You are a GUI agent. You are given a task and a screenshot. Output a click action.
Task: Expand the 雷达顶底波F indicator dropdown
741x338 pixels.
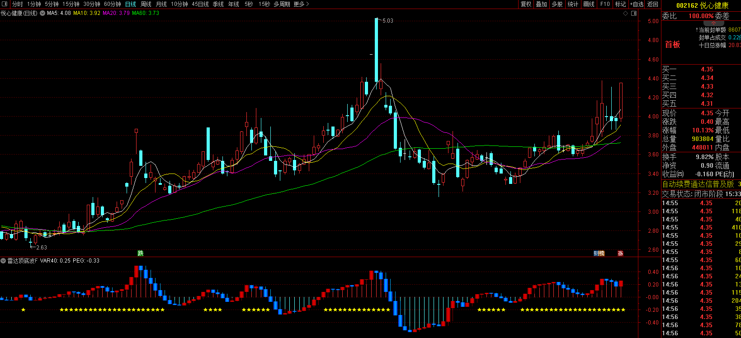pyautogui.click(x=4, y=261)
